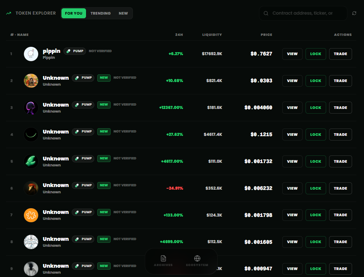Click the refresh icon beside search
The image size is (364, 277).
click(354, 13)
